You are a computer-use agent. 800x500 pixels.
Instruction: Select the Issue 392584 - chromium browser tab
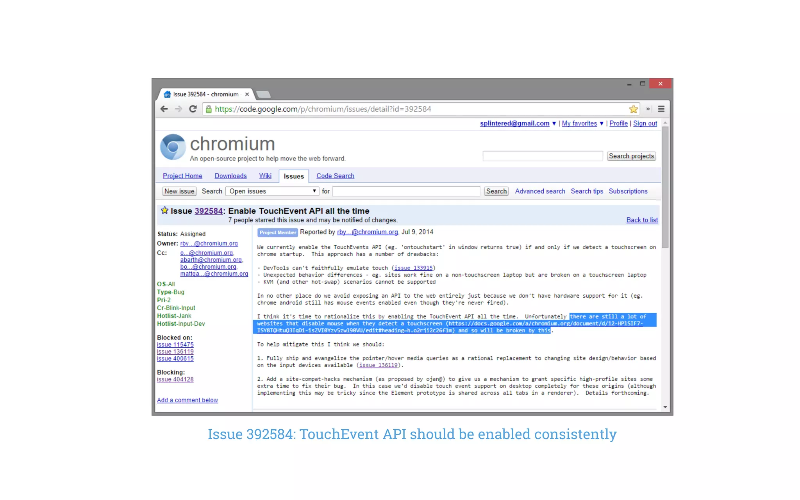click(206, 94)
